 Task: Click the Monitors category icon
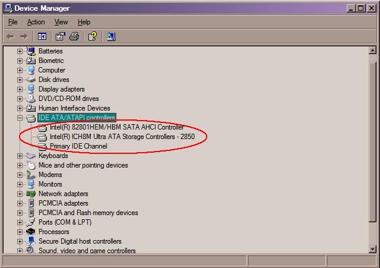(31, 184)
